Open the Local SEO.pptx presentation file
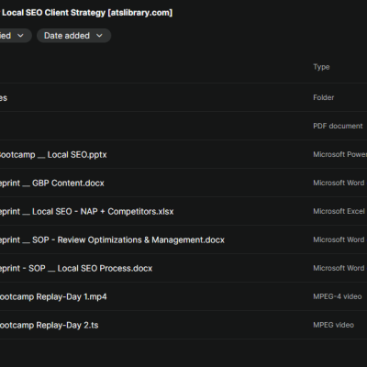Viewport: 367px width, 367px height. tap(53, 155)
